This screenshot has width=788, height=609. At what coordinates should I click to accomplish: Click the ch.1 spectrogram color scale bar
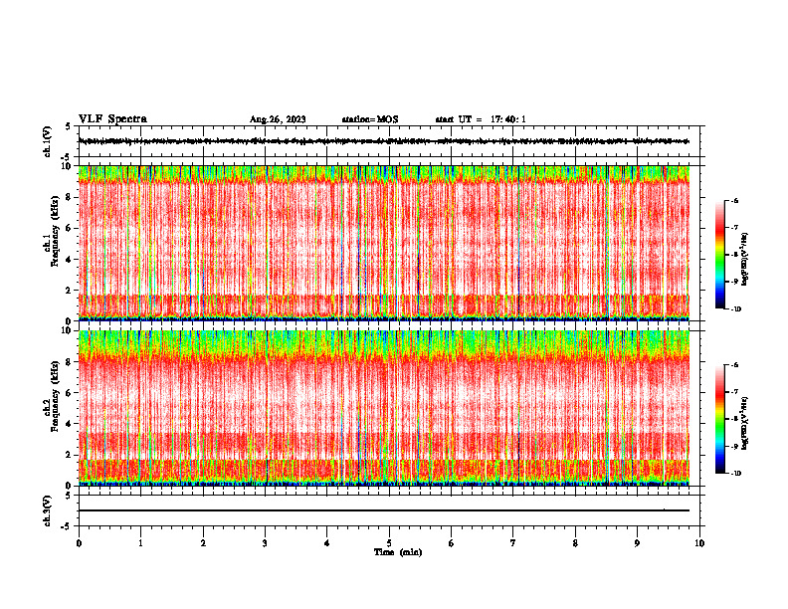(x=719, y=255)
